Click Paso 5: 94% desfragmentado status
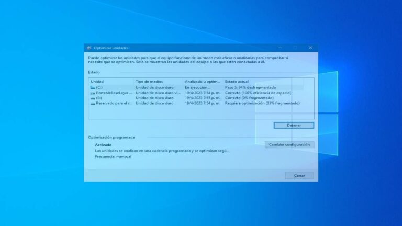 (251, 88)
